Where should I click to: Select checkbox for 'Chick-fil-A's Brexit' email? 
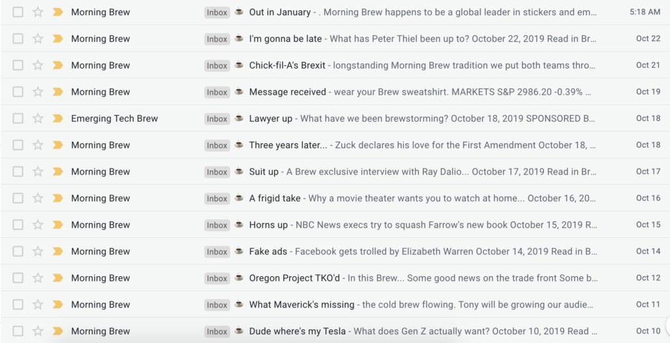18,65
